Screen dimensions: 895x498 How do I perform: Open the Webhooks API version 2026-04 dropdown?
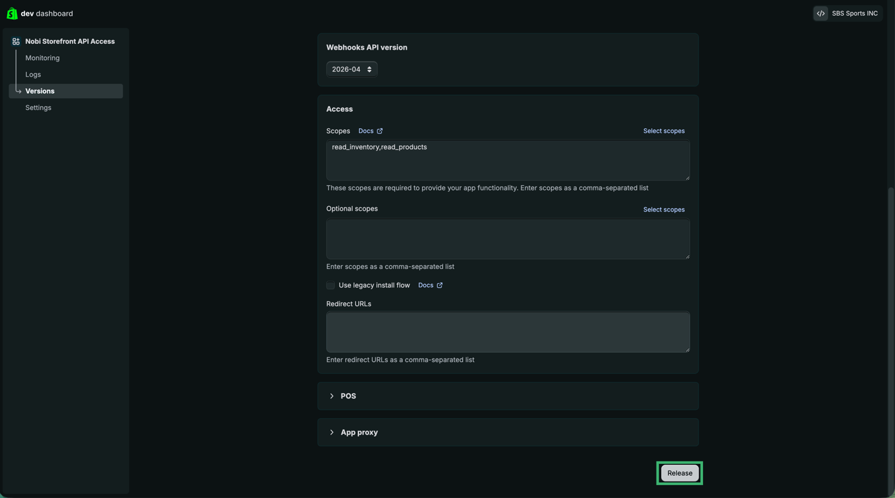point(352,69)
